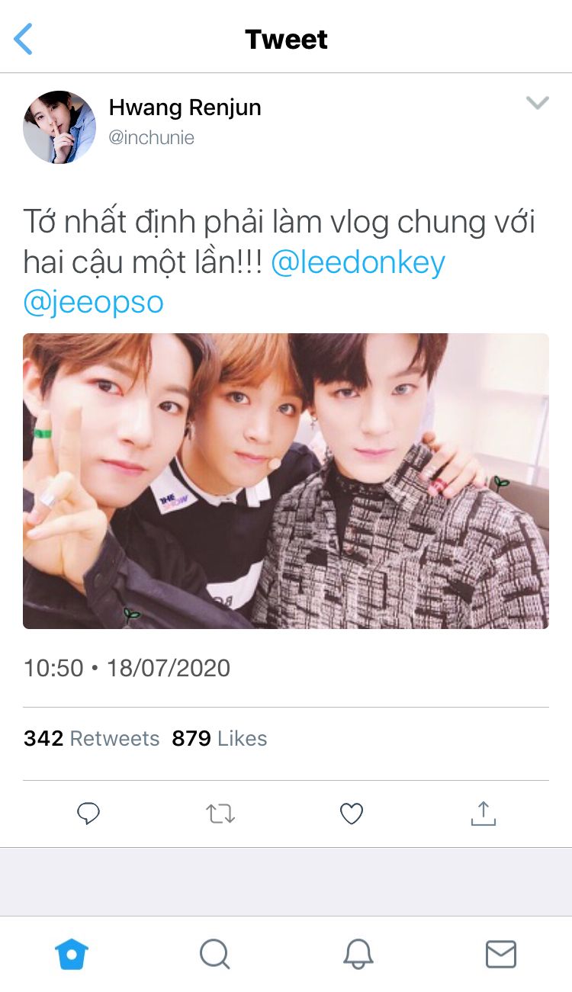The height and width of the screenshot is (992, 572).
Task: Open the Hwang Renjun display name
Action: (x=185, y=108)
